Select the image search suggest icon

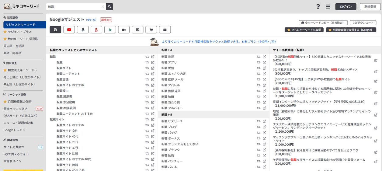[137, 30]
